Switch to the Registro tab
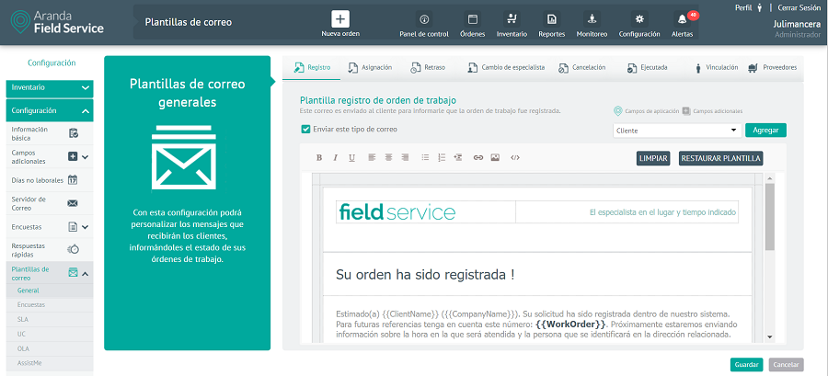This screenshot has height=376, width=828. coord(313,67)
